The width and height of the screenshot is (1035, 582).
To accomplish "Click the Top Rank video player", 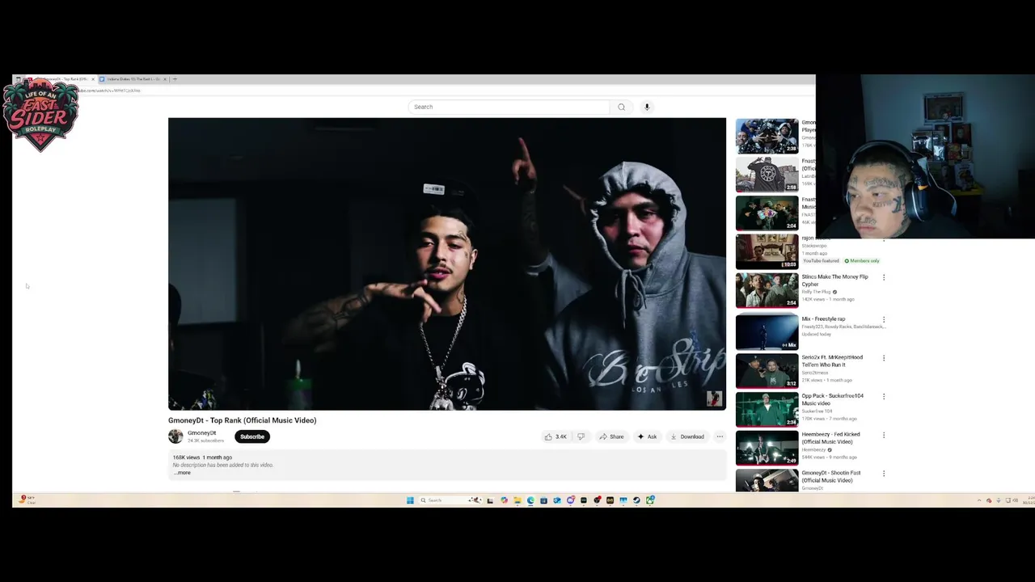I will click(x=447, y=264).
